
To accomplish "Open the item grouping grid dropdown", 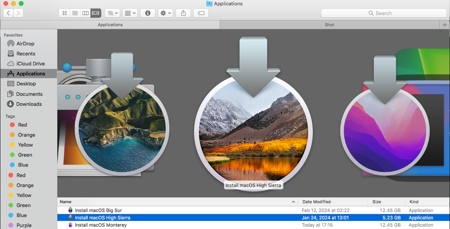I will point(130,13).
